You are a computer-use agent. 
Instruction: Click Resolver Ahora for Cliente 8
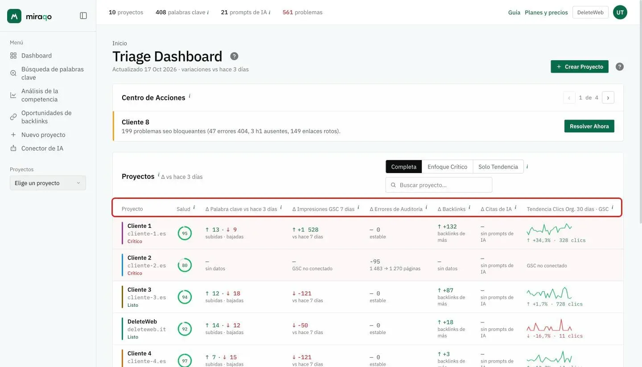click(589, 126)
